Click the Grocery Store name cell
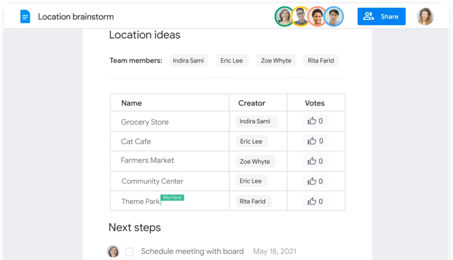Image resolution: width=453 pixels, height=260 pixels. pos(145,122)
